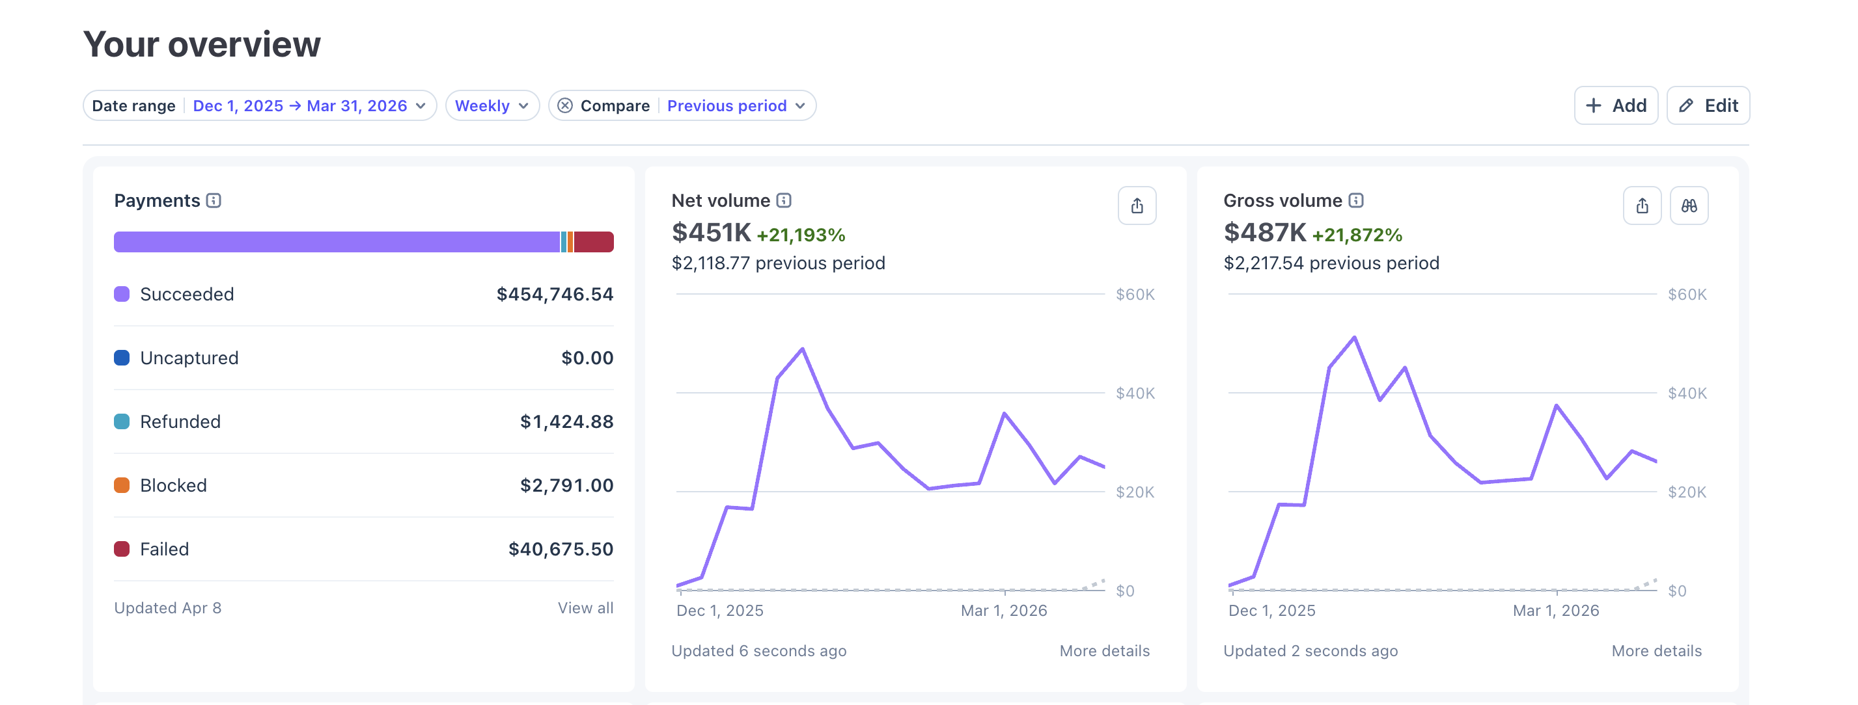Click the Gross volume info icon
The image size is (1858, 705).
[1356, 200]
